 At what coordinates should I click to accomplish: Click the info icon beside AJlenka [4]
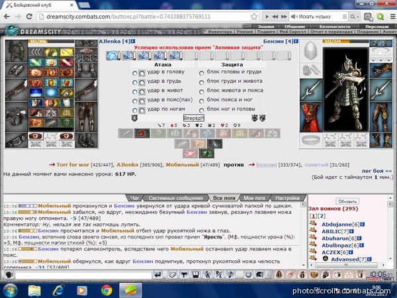(x=133, y=41)
